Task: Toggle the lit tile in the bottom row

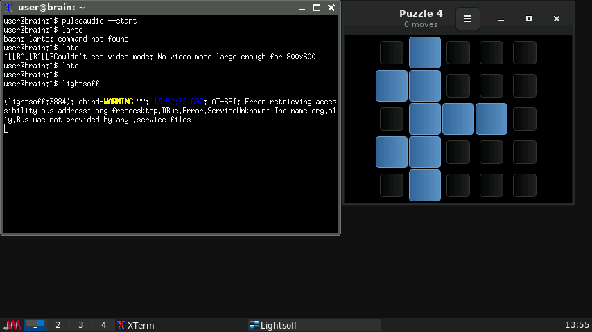Action: (425, 185)
